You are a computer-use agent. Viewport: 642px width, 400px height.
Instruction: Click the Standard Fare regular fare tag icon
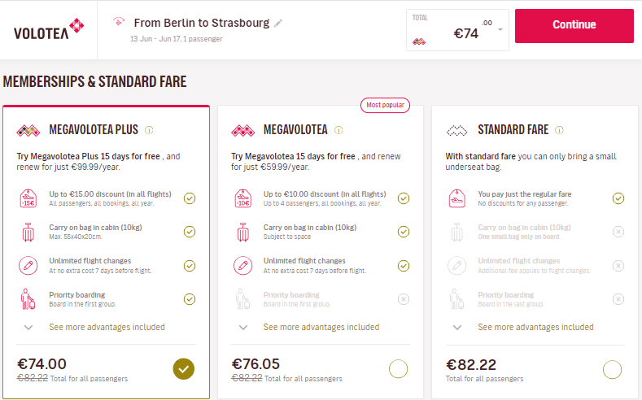pyautogui.click(x=457, y=198)
